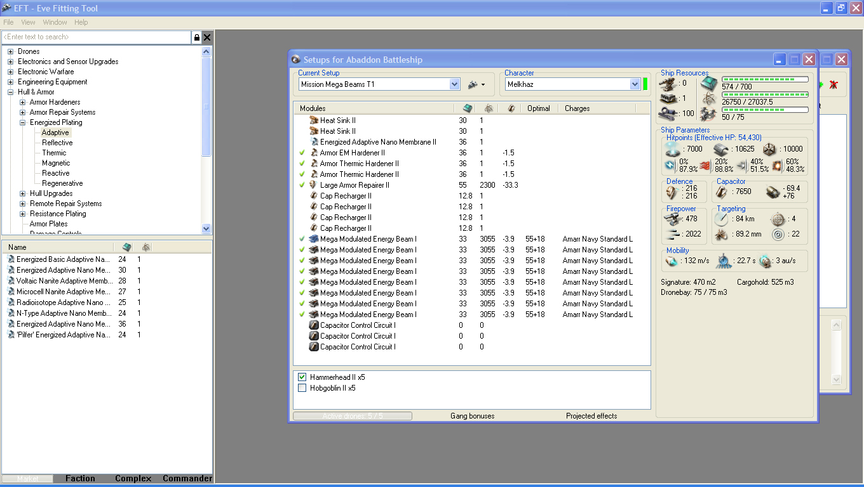
Task: Click the Defence tank icon
Action: pos(672,192)
